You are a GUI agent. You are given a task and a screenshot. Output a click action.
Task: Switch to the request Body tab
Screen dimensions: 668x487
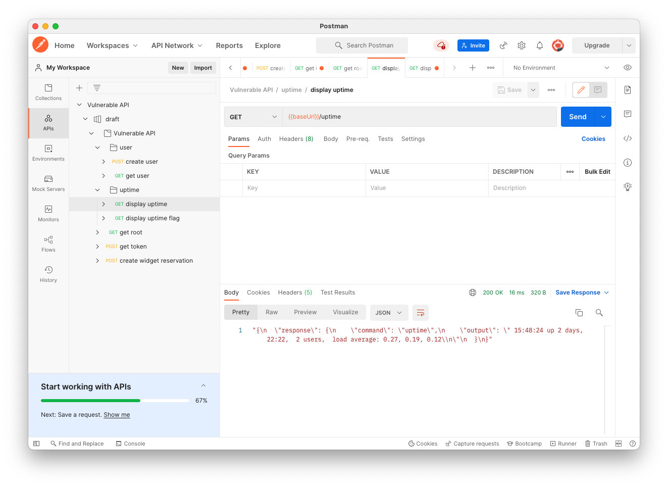(x=331, y=139)
